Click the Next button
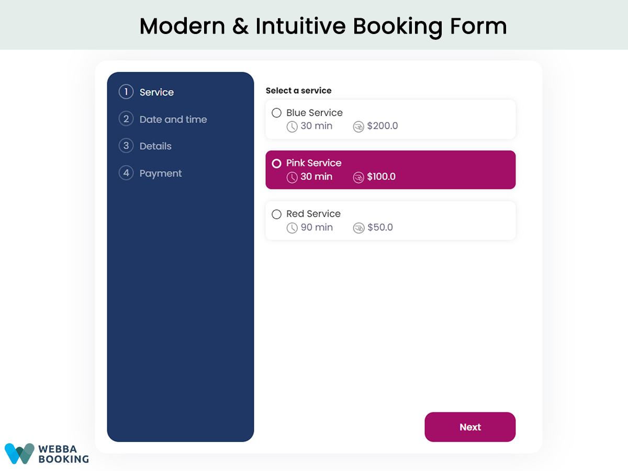The width and height of the screenshot is (628, 471). (x=469, y=427)
